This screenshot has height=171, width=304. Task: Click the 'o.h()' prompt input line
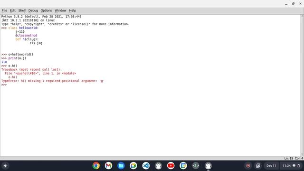coord(13,66)
